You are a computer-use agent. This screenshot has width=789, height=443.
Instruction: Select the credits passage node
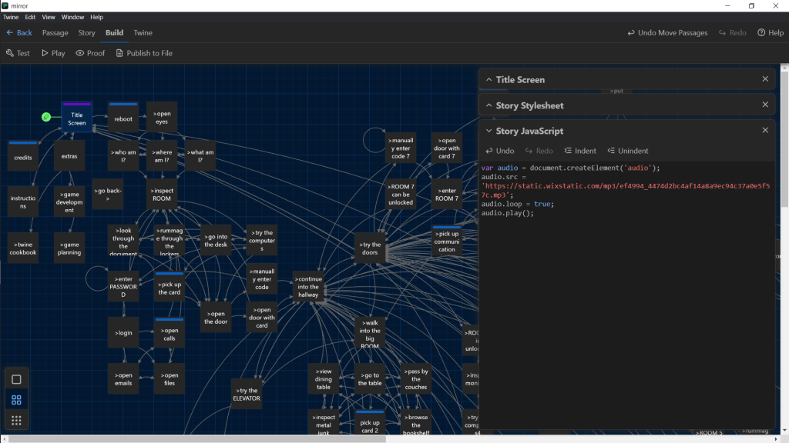click(23, 156)
